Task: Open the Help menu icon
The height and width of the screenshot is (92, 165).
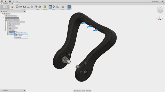Action: pos(163,1)
